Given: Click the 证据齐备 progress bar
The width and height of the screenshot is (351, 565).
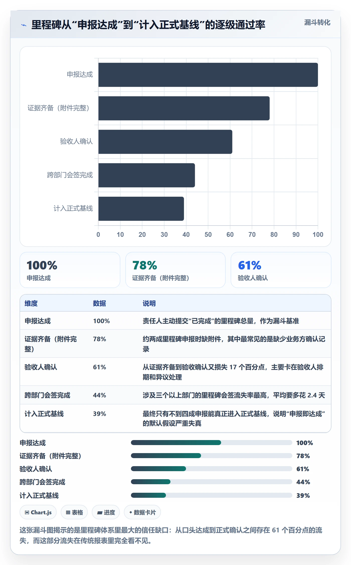Looking at the screenshot, I should (x=212, y=456).
